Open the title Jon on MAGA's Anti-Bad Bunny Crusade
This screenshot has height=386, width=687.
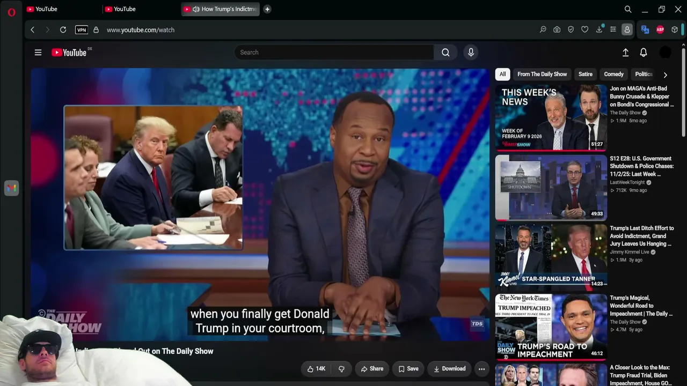[x=641, y=96]
